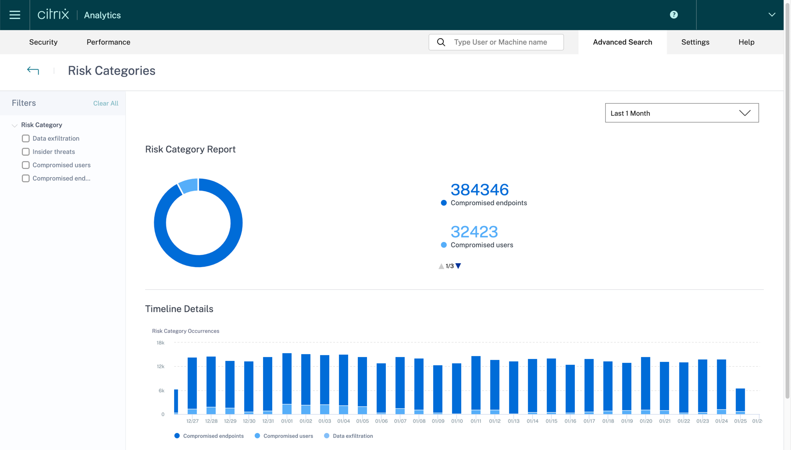
Task: Open Advanced Search
Action: tap(622, 42)
